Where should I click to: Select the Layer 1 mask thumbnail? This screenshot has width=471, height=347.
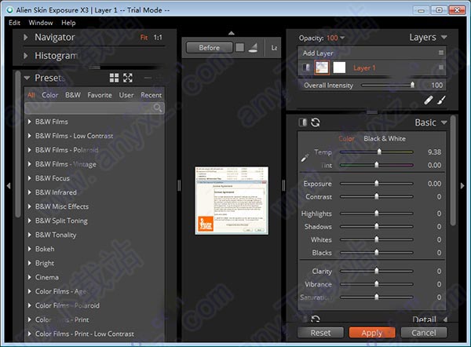pyautogui.click(x=339, y=68)
